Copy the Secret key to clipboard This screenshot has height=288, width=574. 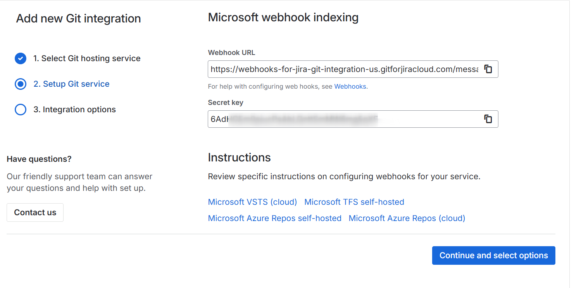pos(488,119)
